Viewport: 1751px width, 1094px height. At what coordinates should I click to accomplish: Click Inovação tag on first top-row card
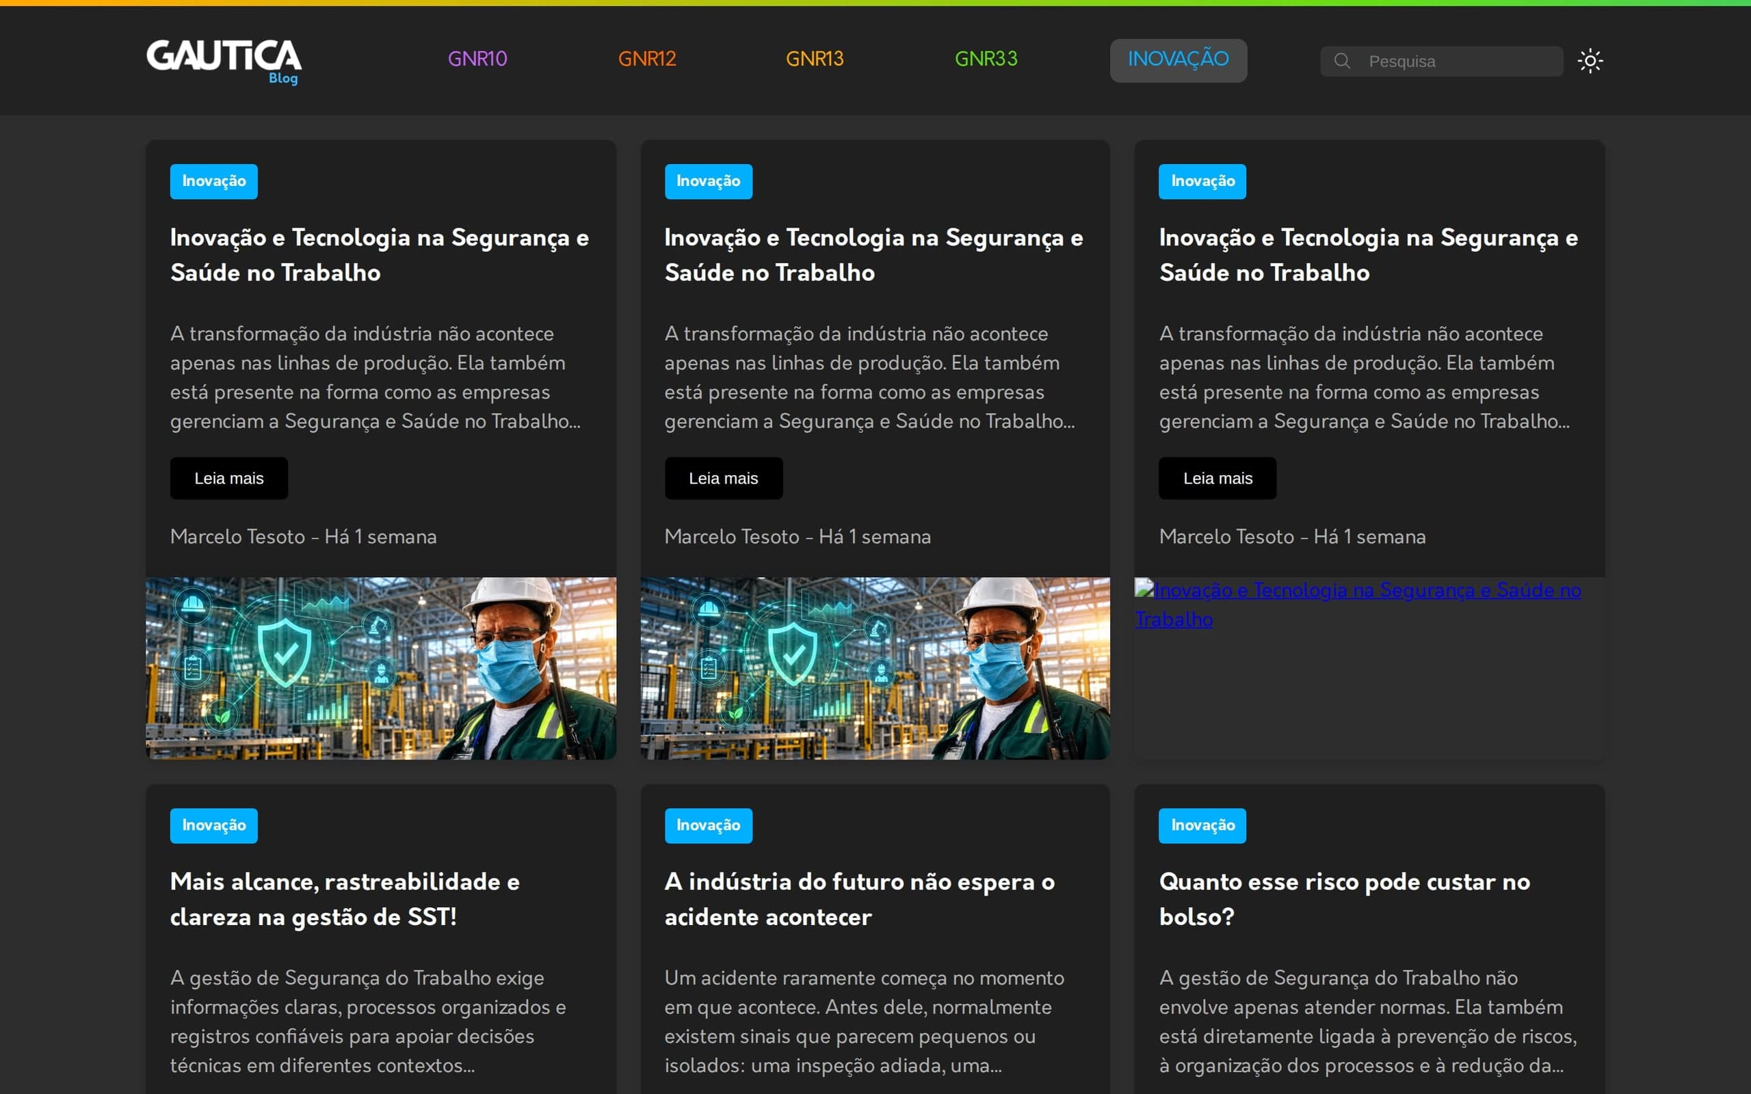coord(213,181)
